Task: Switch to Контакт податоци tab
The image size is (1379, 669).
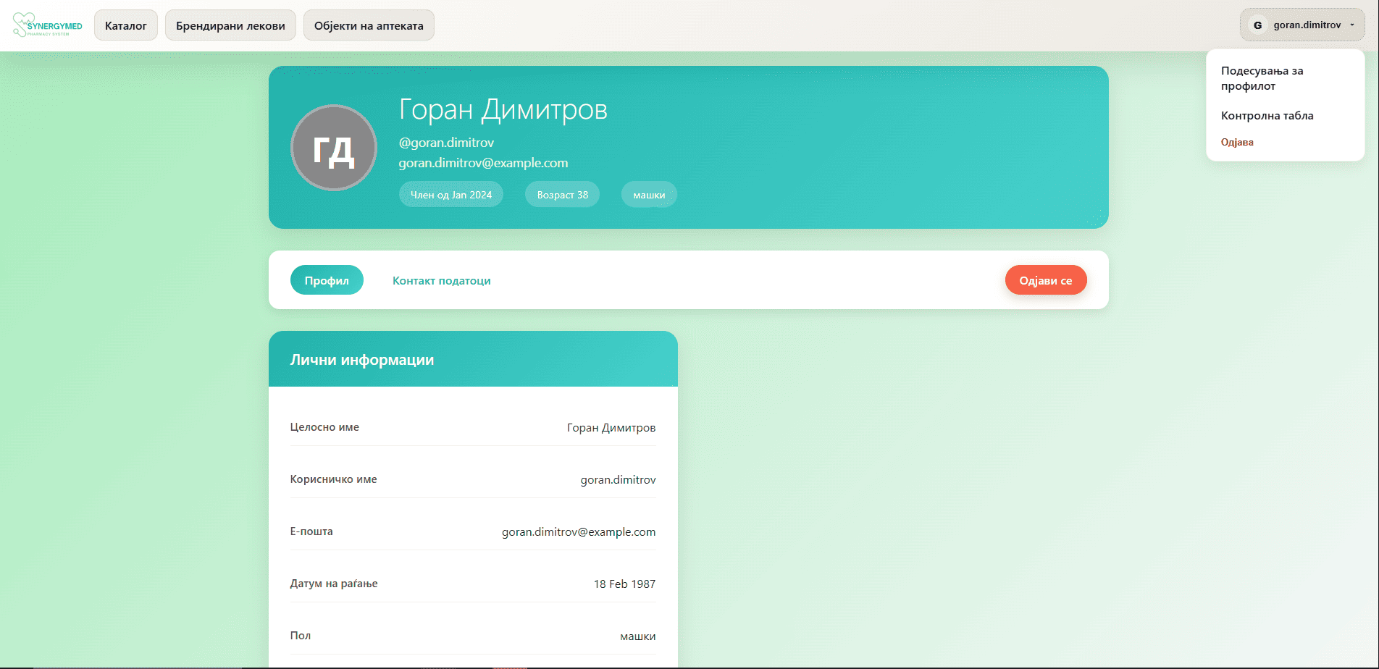Action: (x=441, y=280)
